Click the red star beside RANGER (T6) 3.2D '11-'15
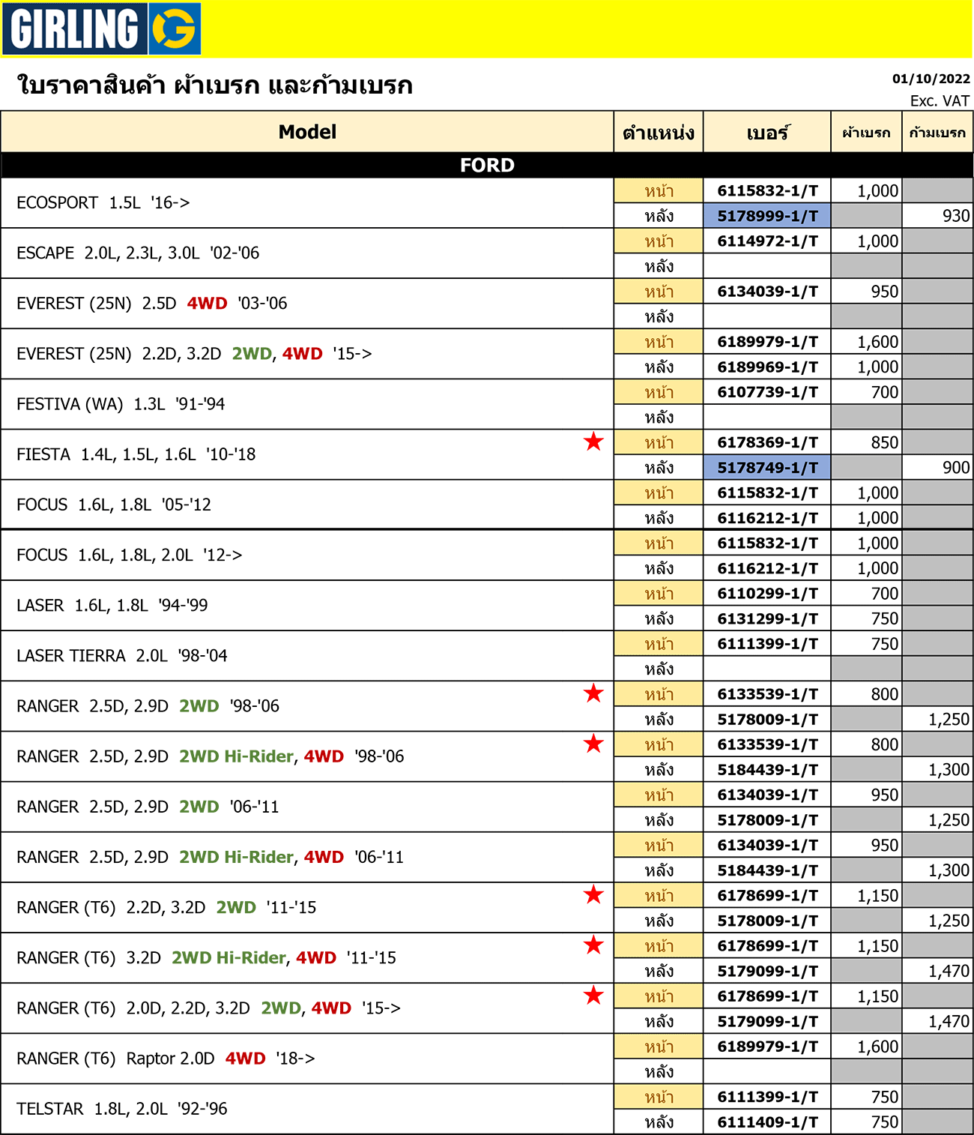 point(593,945)
